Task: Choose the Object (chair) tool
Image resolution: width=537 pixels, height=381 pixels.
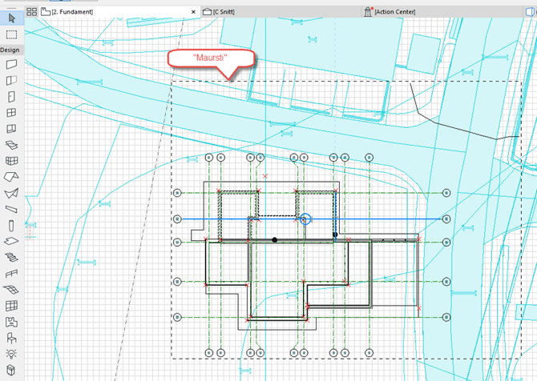Action: coord(11,338)
